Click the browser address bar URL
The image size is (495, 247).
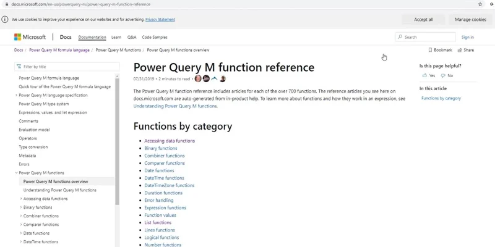pos(81,4)
